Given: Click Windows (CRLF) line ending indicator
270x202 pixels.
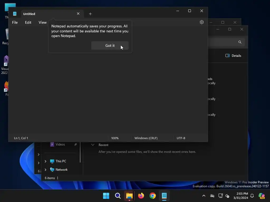Looking at the screenshot, I should tap(146, 138).
